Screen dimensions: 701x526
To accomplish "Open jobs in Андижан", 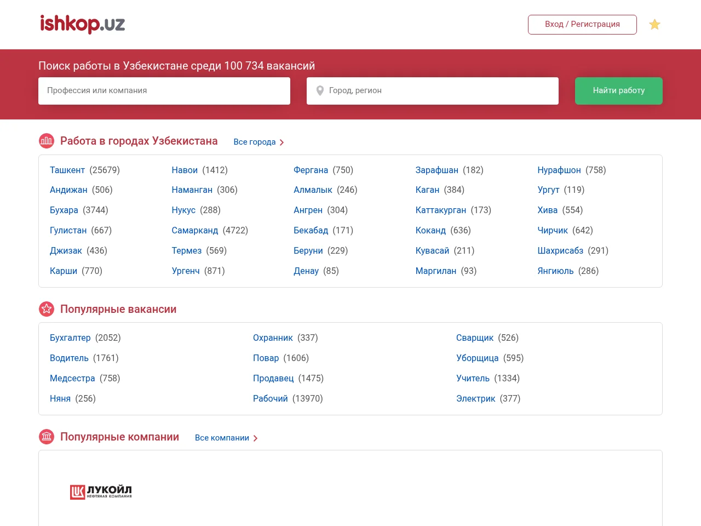I will pyautogui.click(x=68, y=190).
